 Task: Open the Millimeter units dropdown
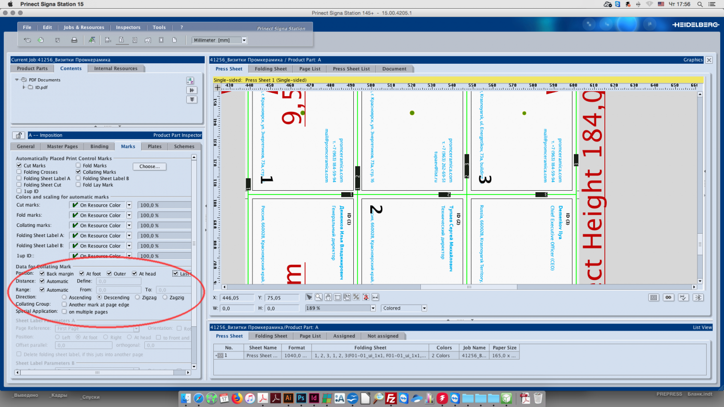click(x=244, y=40)
